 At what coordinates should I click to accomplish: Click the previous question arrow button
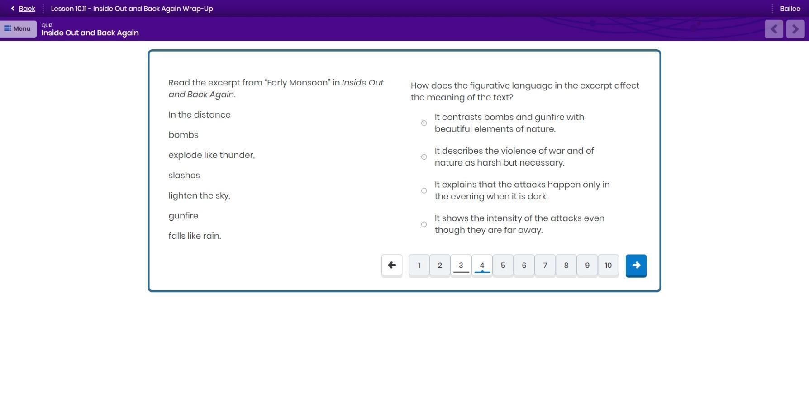392,266
